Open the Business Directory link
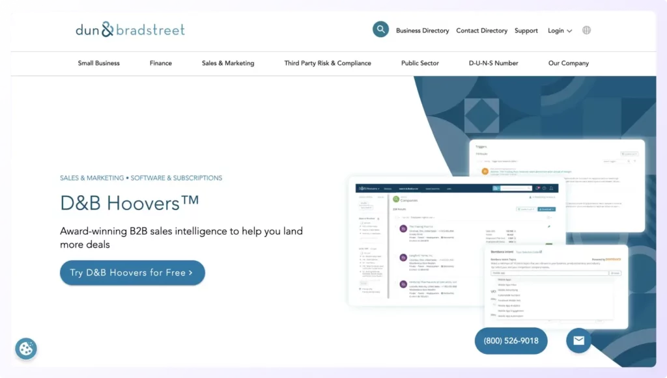667x378 pixels. pos(421,30)
